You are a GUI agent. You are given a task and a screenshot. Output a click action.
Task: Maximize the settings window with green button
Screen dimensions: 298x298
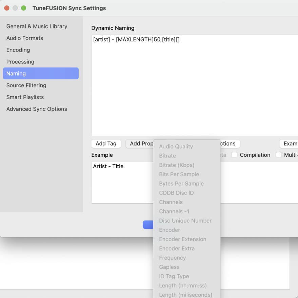pyautogui.click(x=24, y=8)
